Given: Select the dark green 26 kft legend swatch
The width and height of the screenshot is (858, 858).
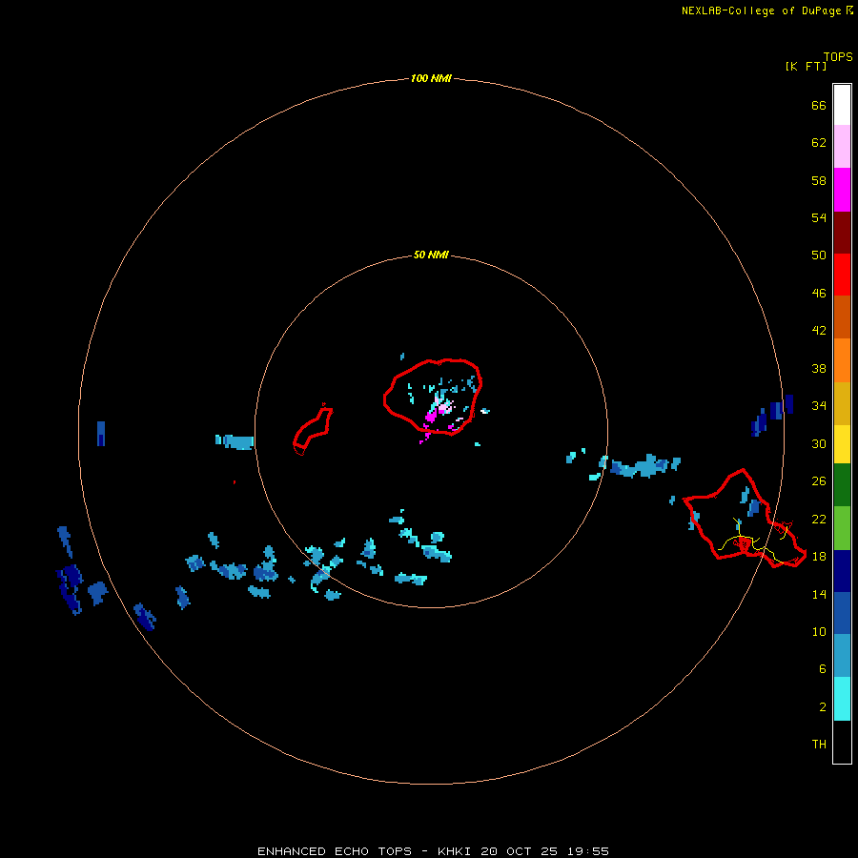Looking at the screenshot, I should pyautogui.click(x=842, y=485).
